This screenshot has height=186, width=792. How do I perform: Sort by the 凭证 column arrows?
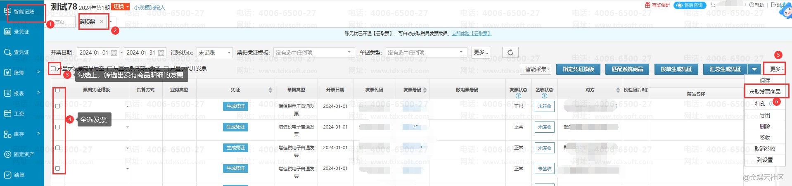click(270, 90)
